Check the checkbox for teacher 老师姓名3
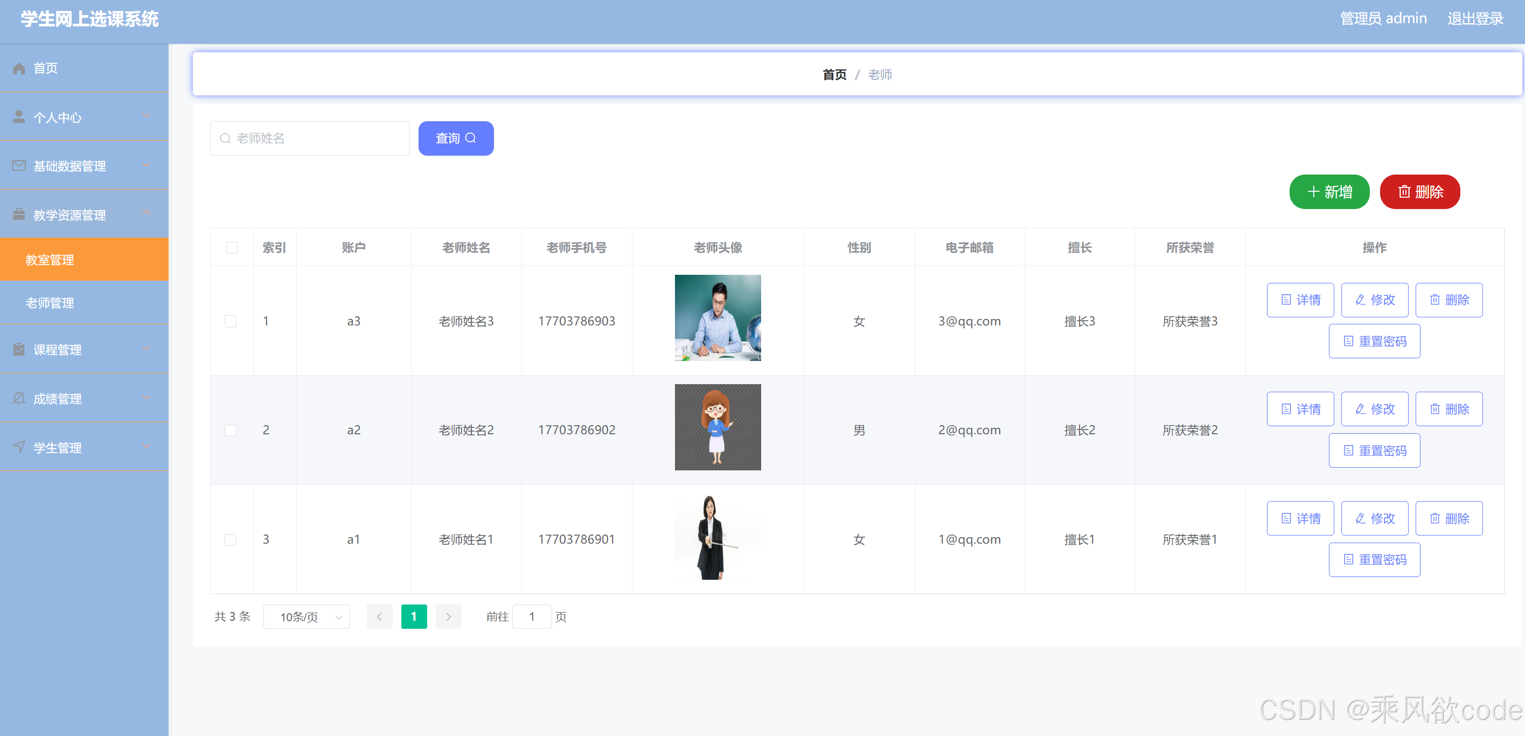The width and height of the screenshot is (1525, 736). click(232, 321)
